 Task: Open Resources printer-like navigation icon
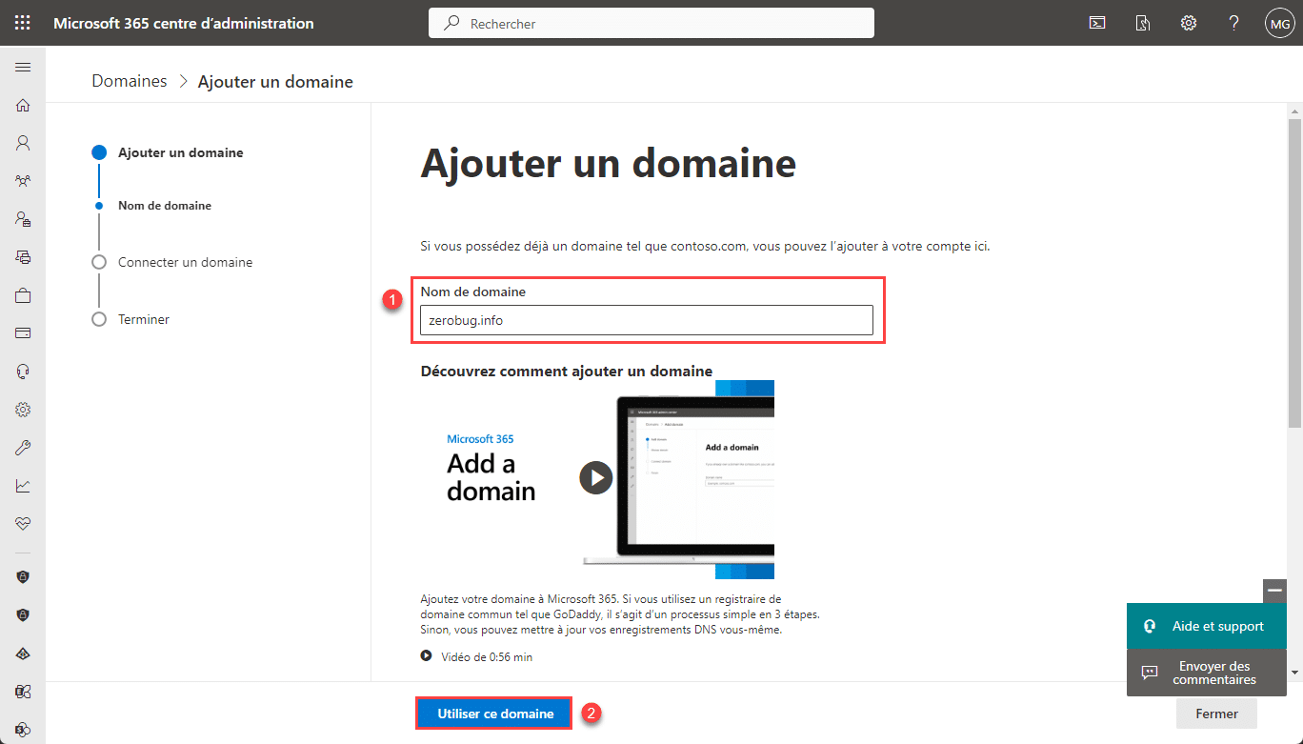pyautogui.click(x=23, y=257)
